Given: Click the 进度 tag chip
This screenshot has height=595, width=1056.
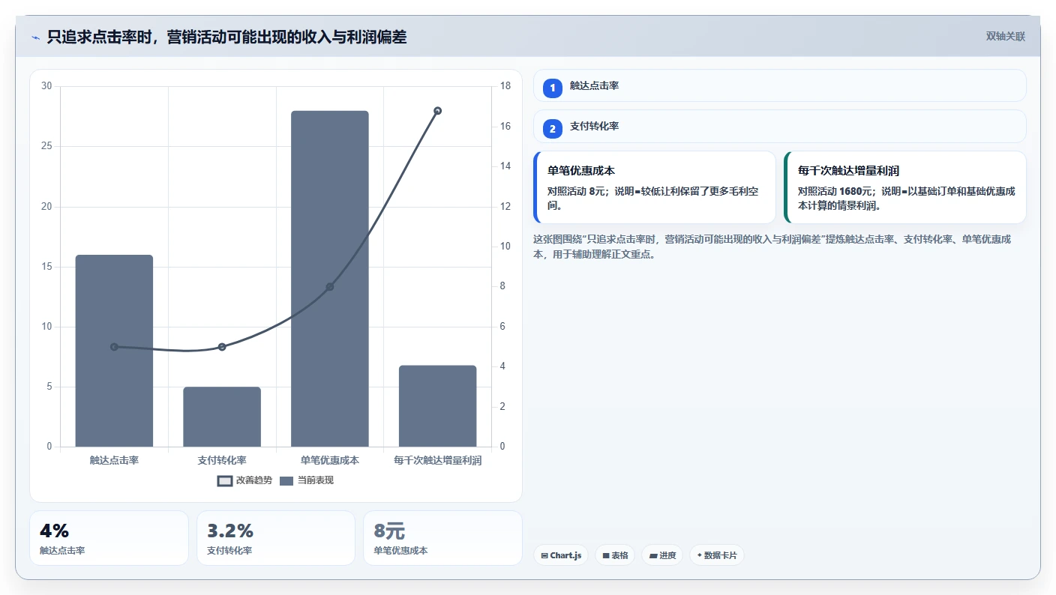Looking at the screenshot, I should click(662, 555).
